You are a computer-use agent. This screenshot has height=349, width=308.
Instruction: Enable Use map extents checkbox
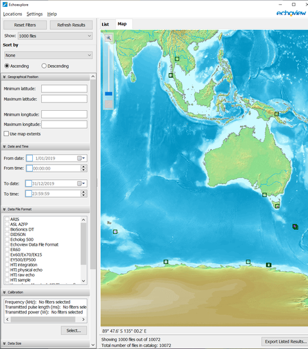pos(6,133)
